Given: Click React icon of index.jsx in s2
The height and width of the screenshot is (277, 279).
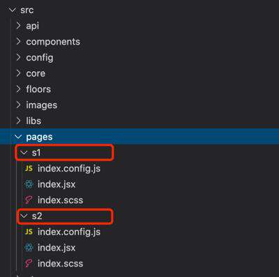Looking at the screenshot, I should 29,248.
